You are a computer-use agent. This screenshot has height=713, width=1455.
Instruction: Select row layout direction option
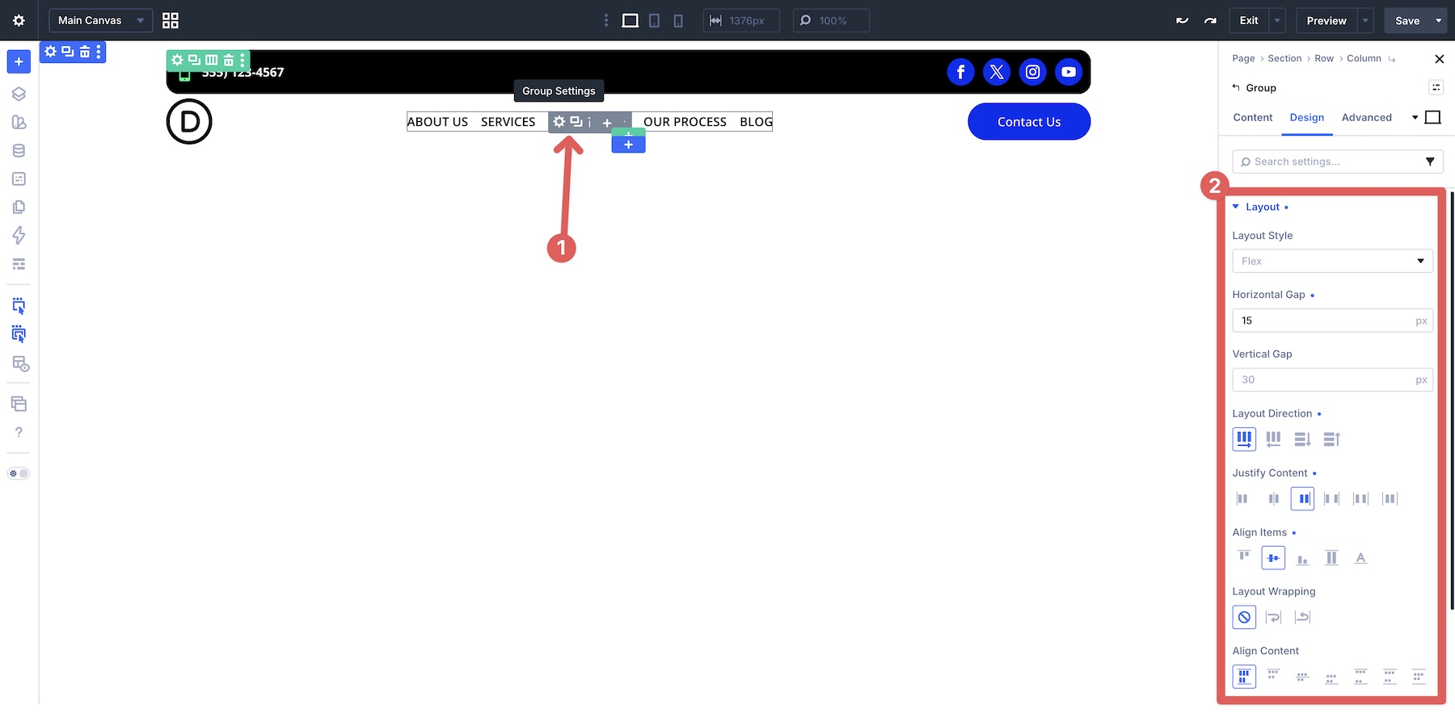[x=1244, y=439]
